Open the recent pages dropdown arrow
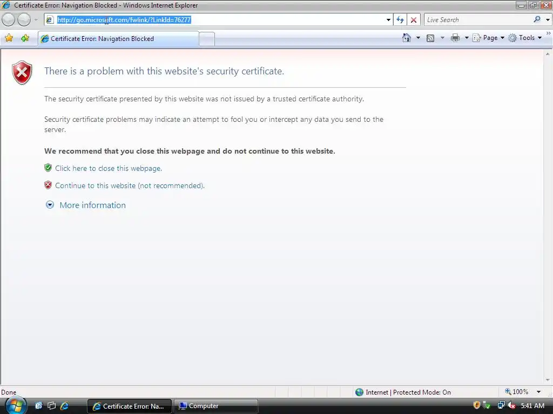 tap(36, 20)
